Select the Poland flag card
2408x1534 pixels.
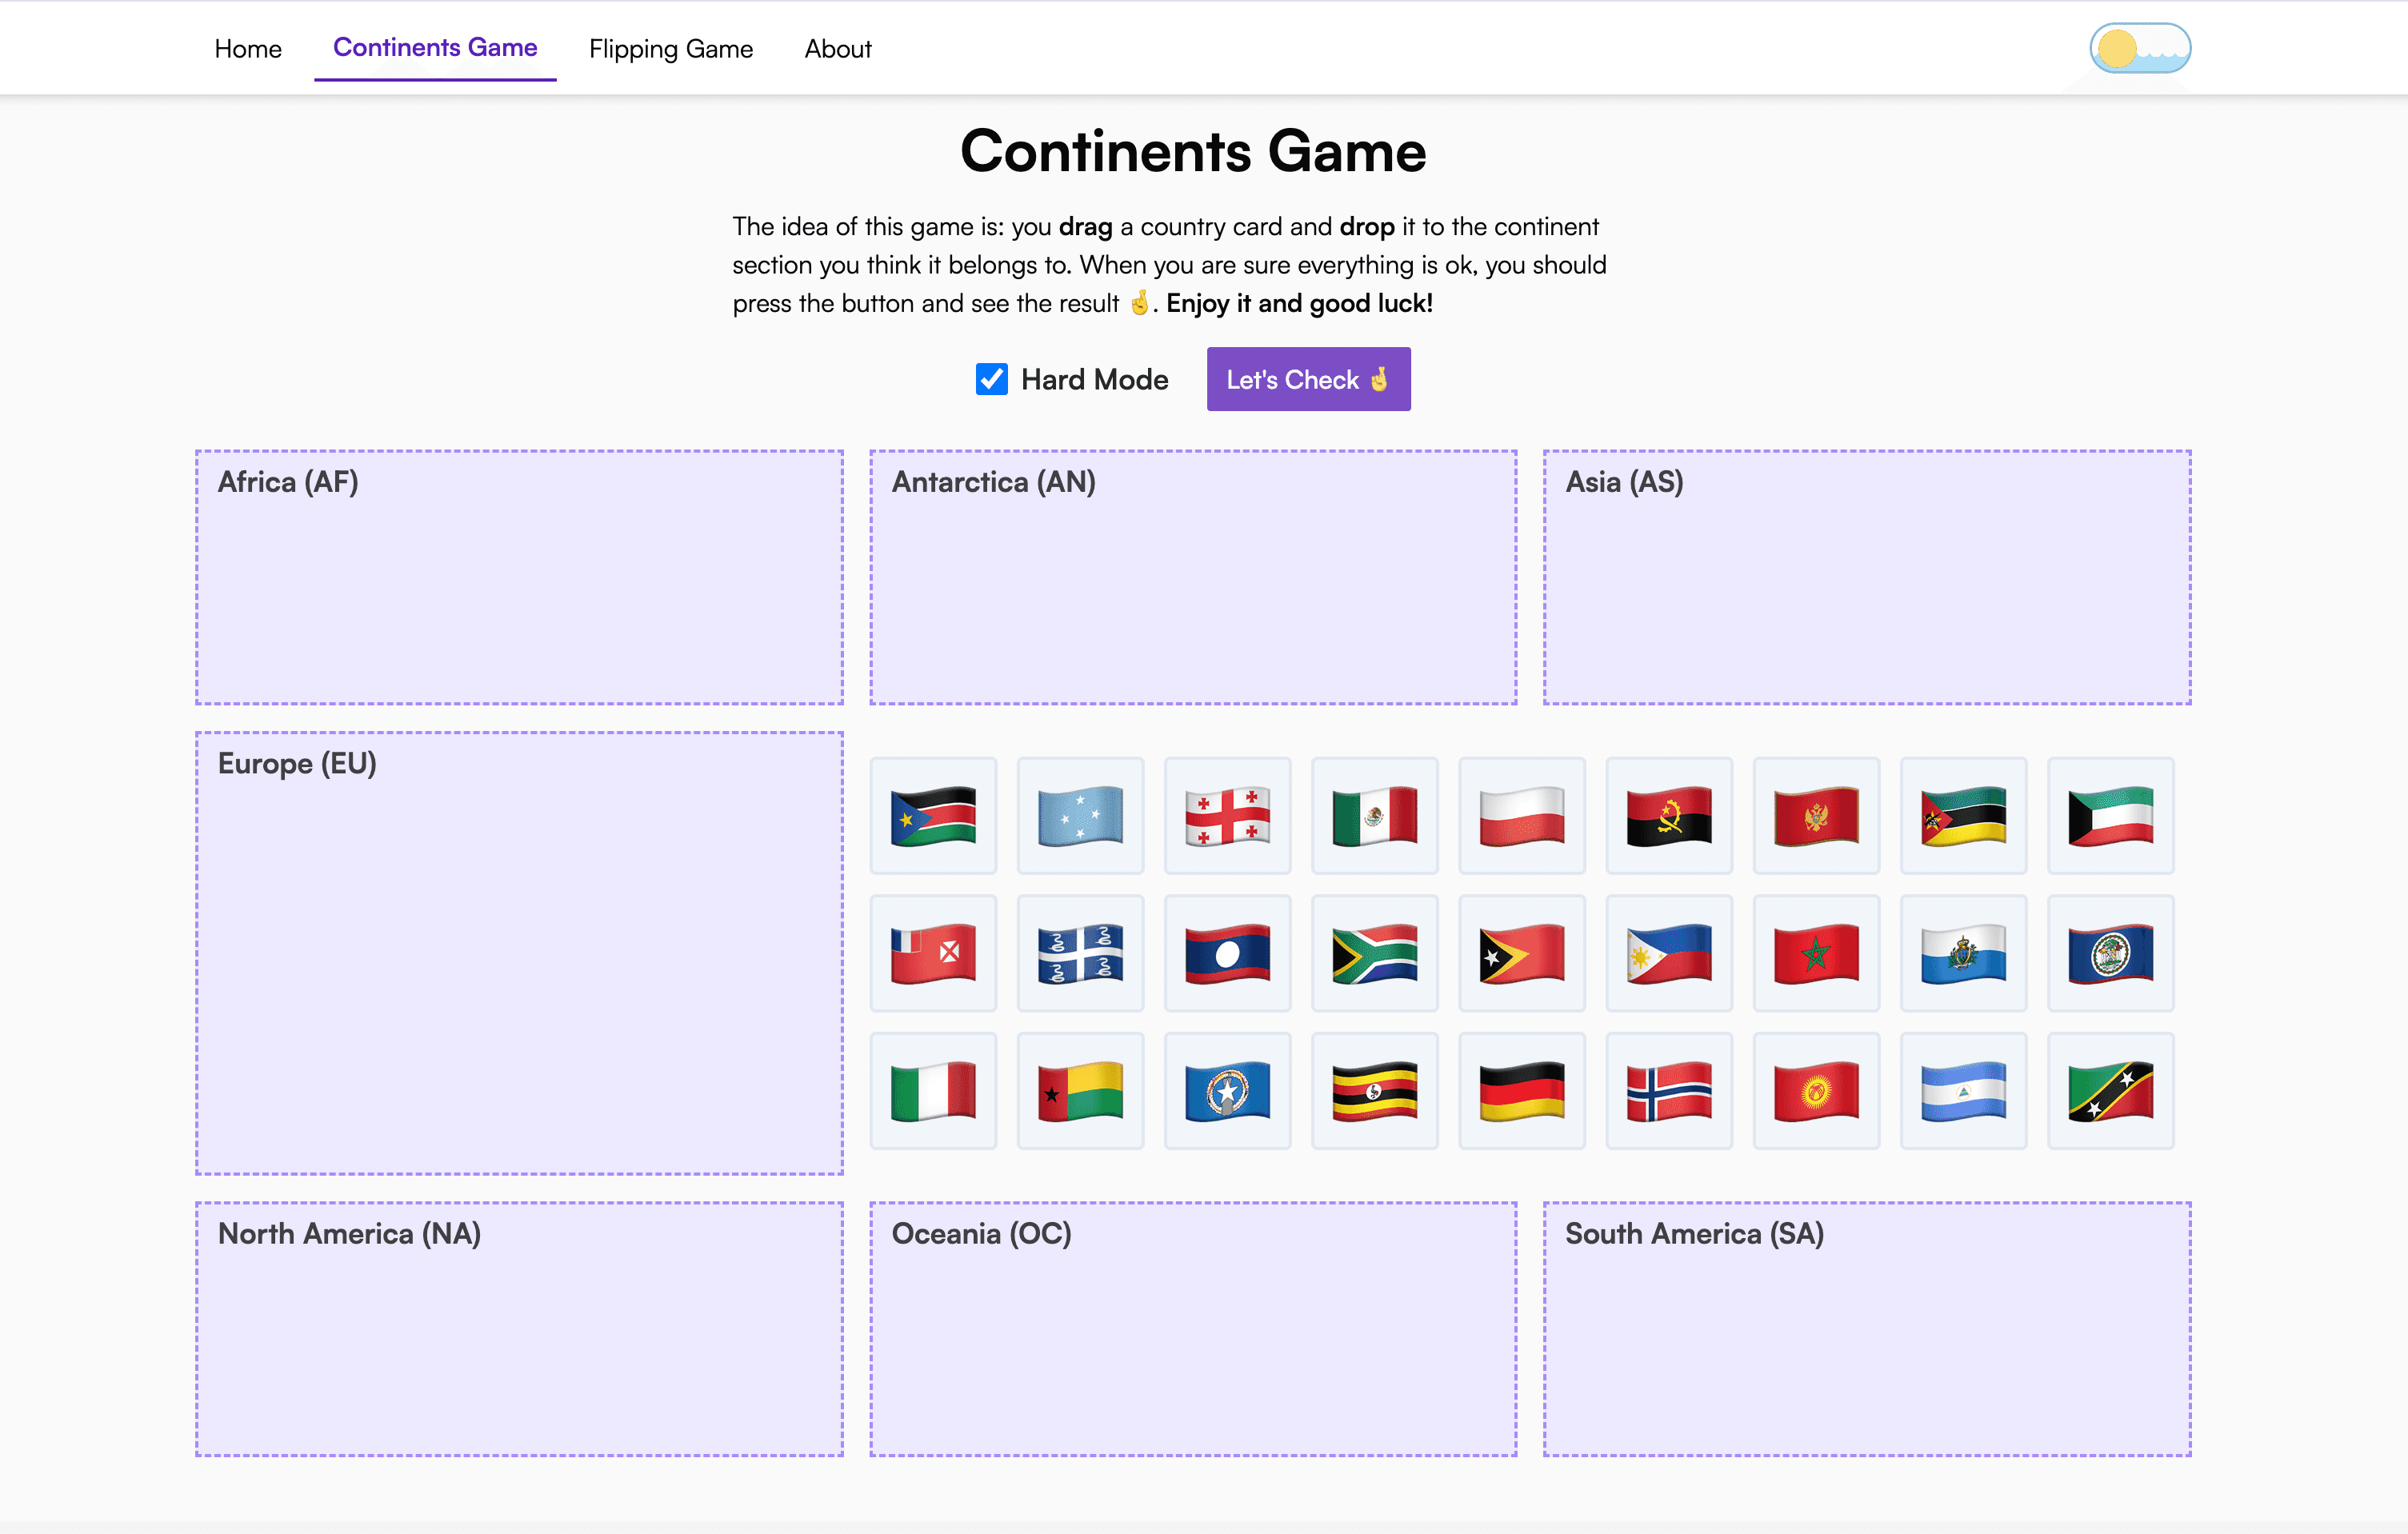[1522, 816]
